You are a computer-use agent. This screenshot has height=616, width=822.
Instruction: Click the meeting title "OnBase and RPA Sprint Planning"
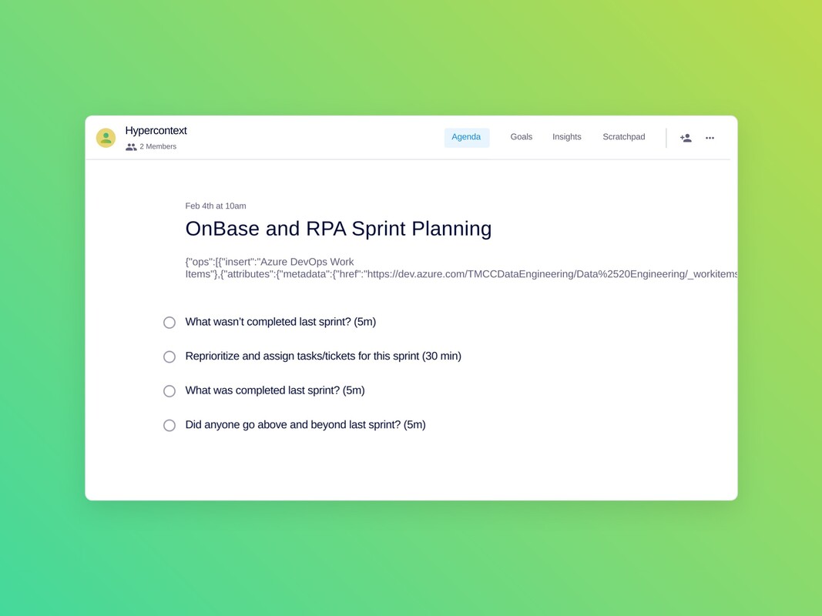tap(337, 229)
